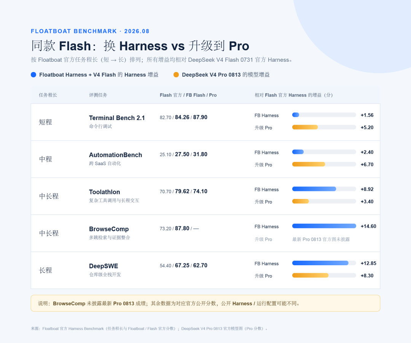Click the orange DeepSeek V4 Pro legend dot
The width and height of the screenshot is (411, 343).
point(176,75)
